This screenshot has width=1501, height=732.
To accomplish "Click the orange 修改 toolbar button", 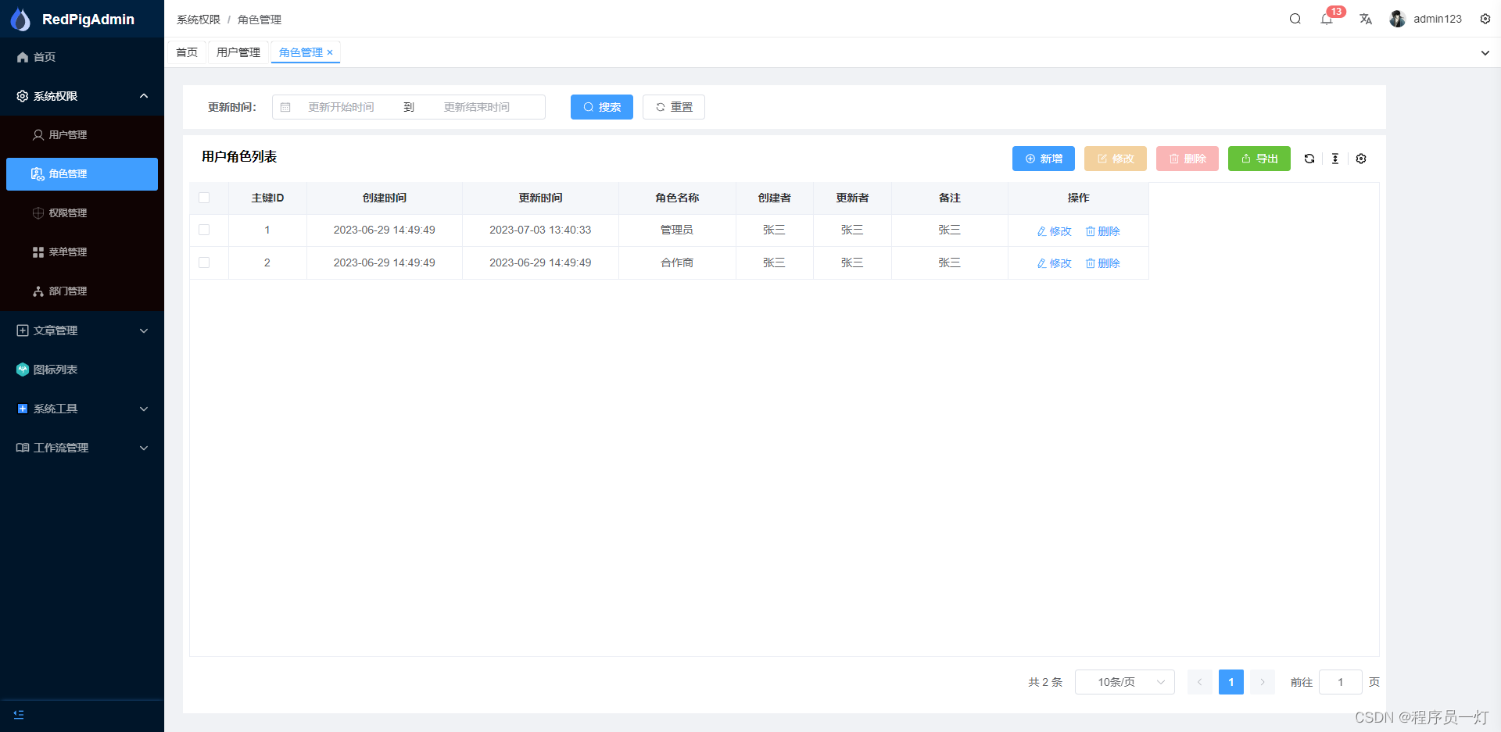I will (1116, 159).
